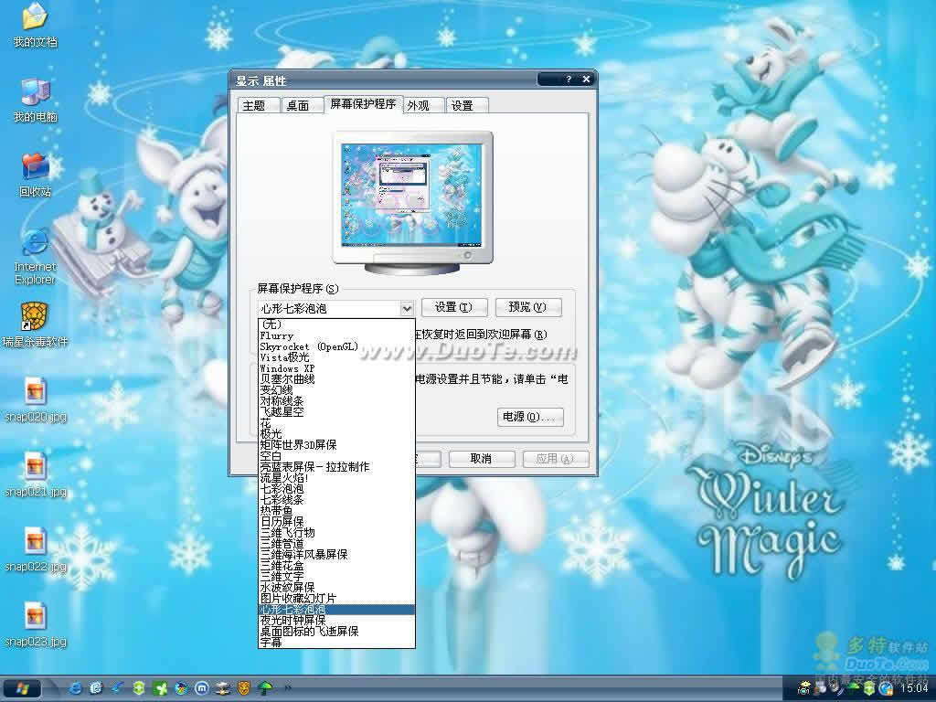This screenshot has width=936, height=702.
Task: Open the 外观 tab
Action: tap(419, 106)
